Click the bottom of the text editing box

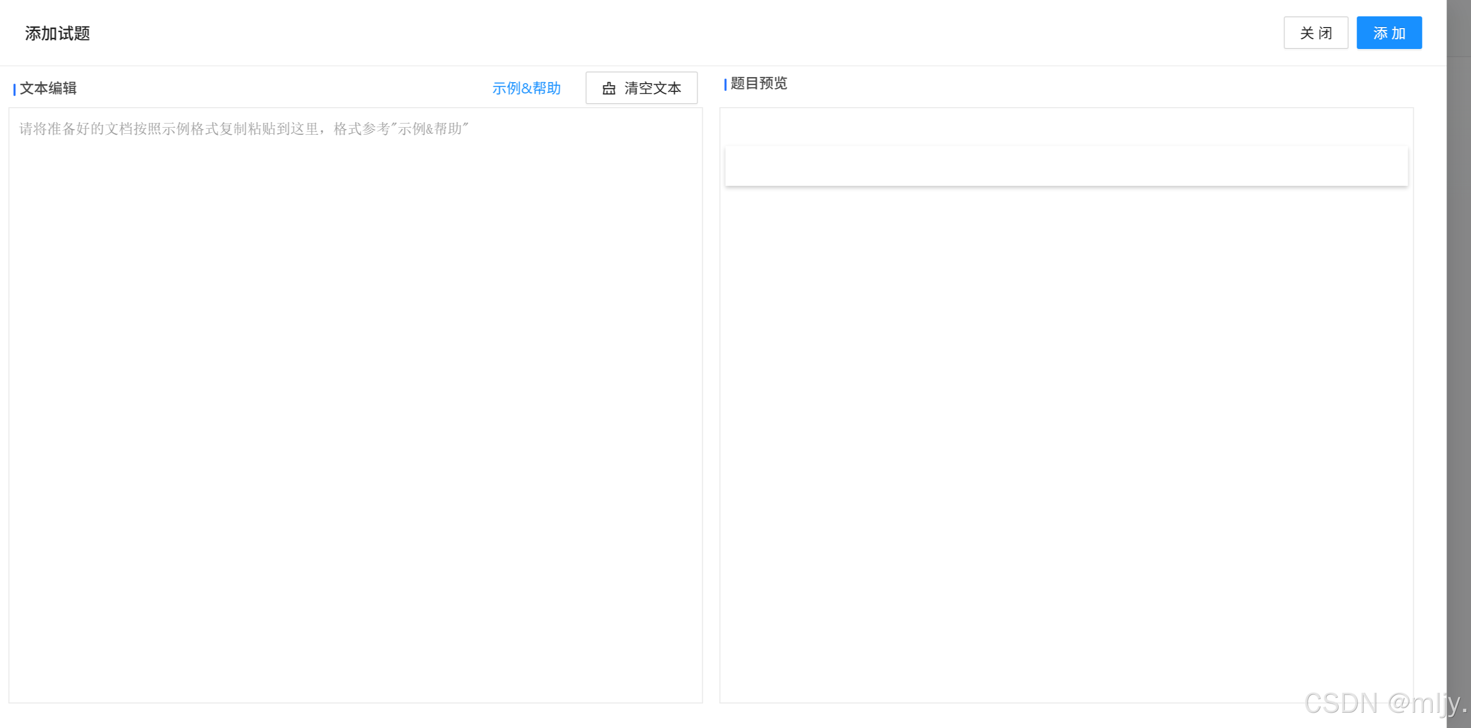(355, 688)
